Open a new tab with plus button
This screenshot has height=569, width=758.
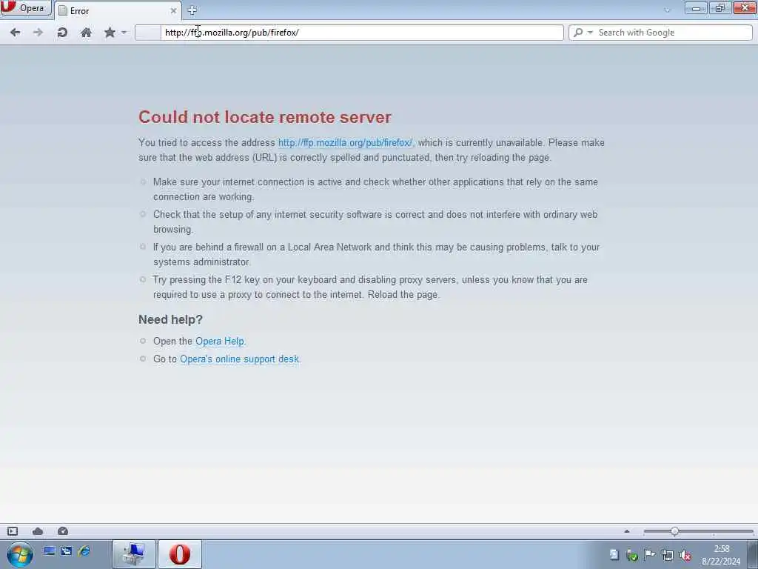coord(192,10)
